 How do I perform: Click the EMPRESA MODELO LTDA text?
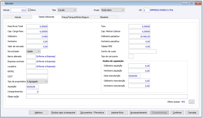(x=162, y=10)
